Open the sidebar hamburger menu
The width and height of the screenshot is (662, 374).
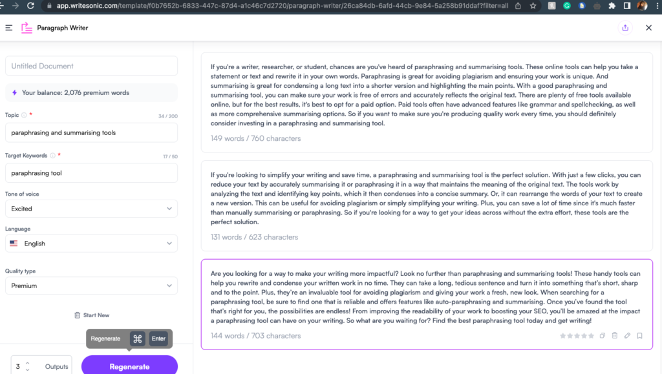9,28
